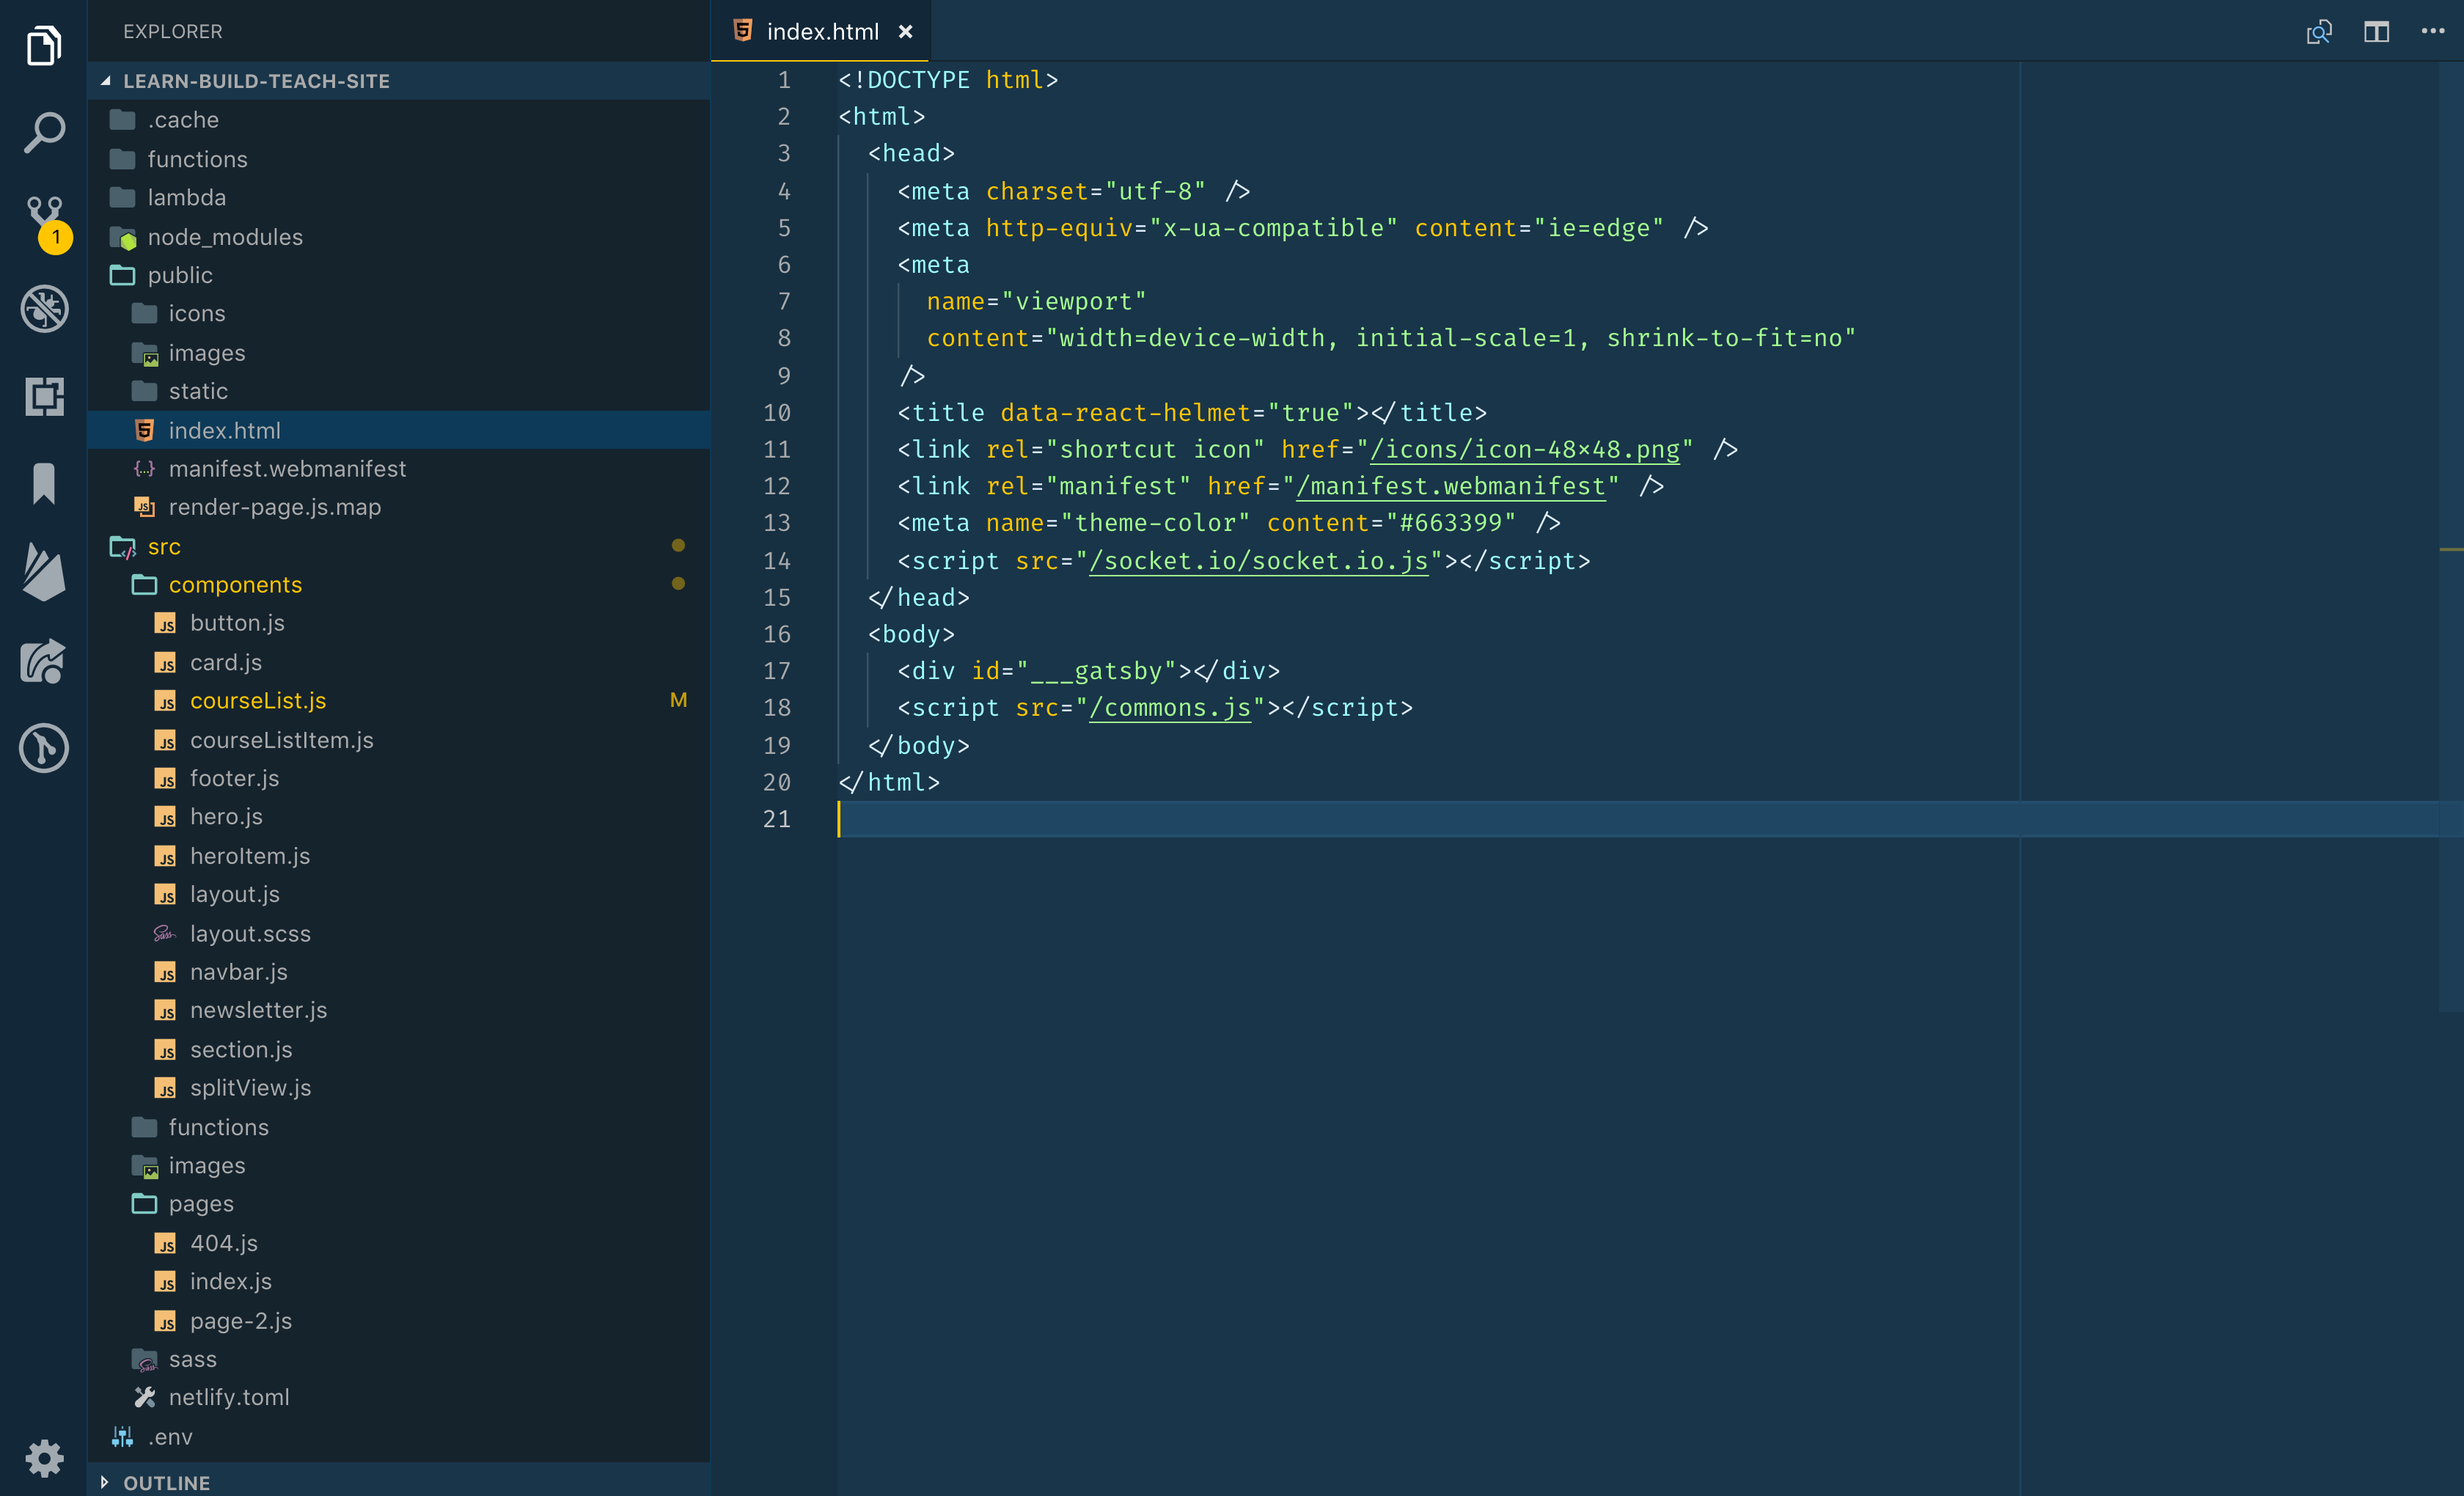Follow the /icons/icon-48x48.png link

(x=1524, y=449)
